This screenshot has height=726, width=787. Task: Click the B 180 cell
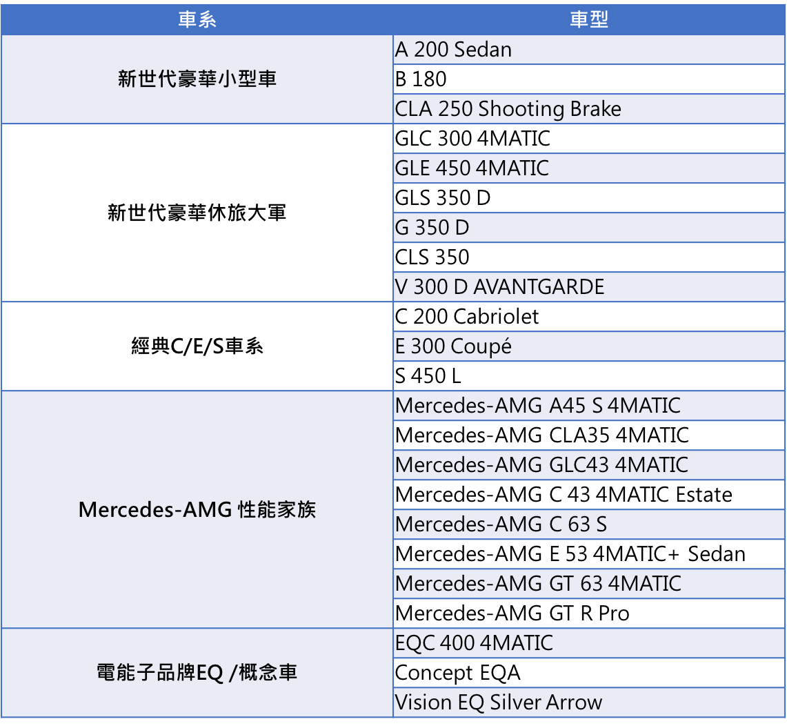(589, 79)
